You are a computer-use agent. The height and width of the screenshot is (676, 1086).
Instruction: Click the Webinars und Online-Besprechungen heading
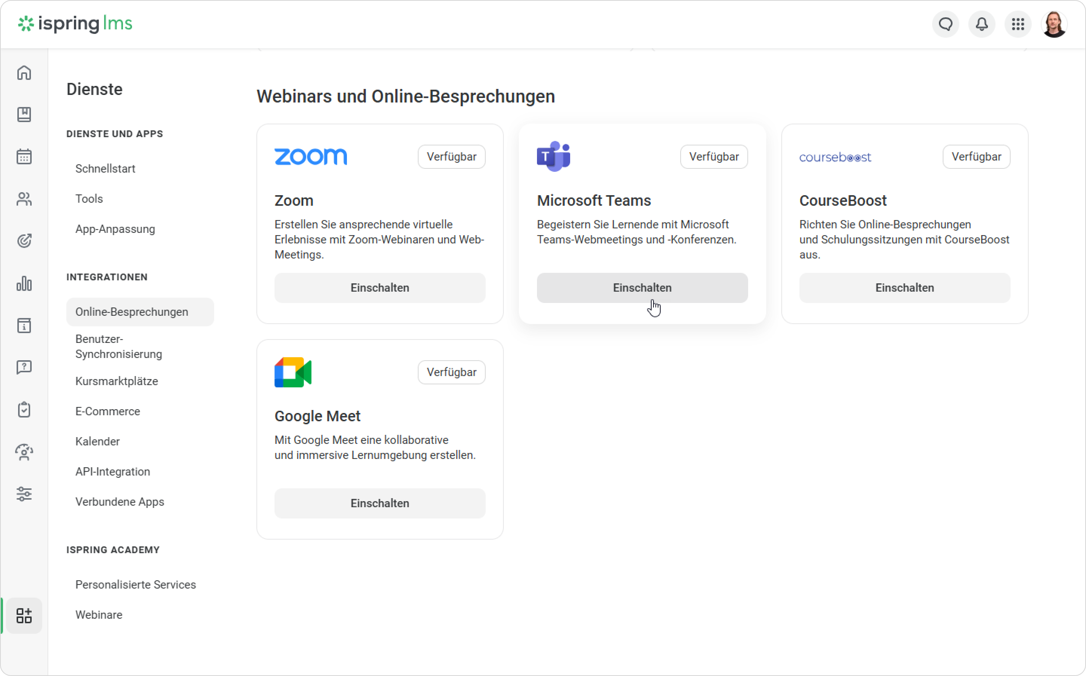coord(406,96)
